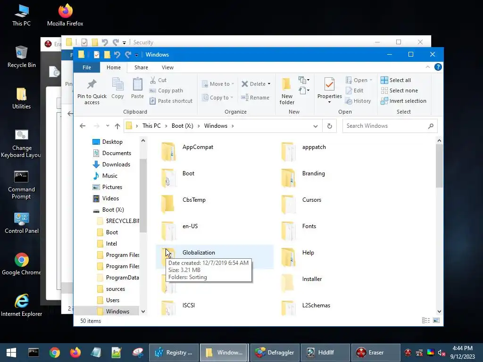Switch to the Share tab

coord(141,67)
